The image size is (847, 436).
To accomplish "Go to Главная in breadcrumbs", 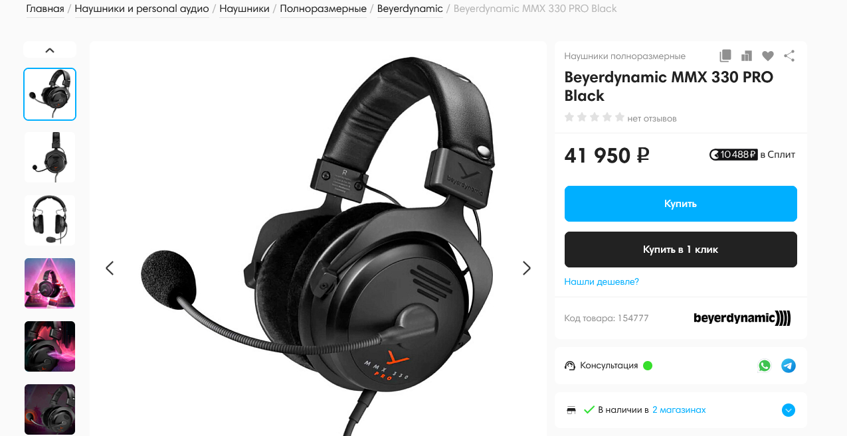I will 45,9.
